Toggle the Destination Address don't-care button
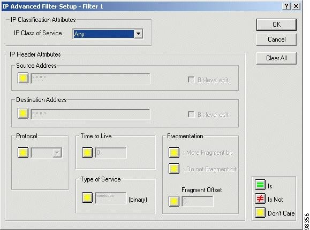Screen dimensions: 310x230 point(23,113)
